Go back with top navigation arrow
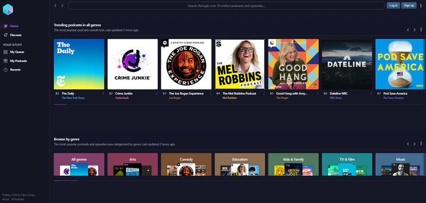The image size is (426, 203). click(x=55, y=5)
